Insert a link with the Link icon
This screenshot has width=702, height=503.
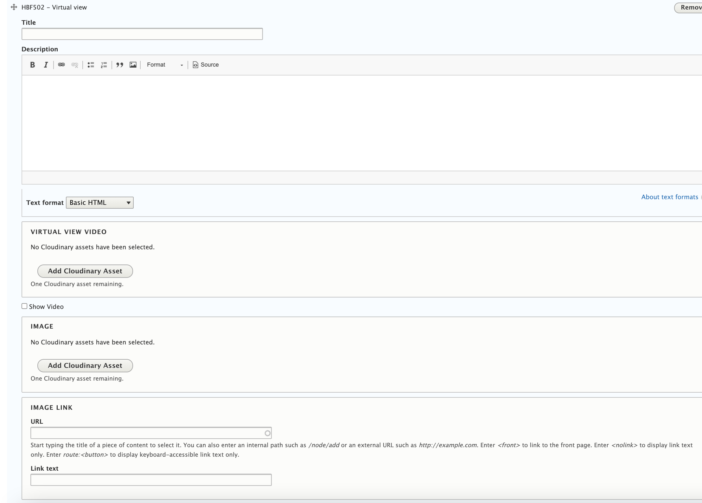pyautogui.click(x=61, y=65)
